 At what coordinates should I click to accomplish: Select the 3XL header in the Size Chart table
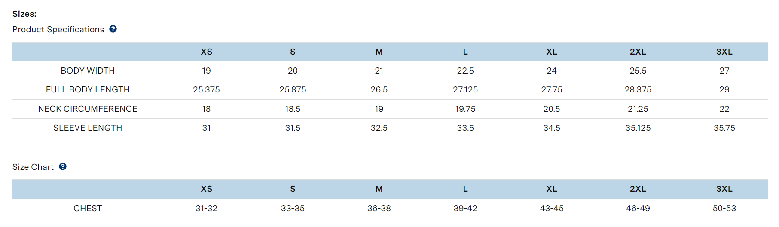pos(724,189)
